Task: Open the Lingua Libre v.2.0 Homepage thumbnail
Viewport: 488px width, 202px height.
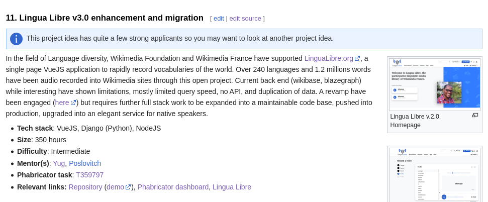Action: pos(434,84)
